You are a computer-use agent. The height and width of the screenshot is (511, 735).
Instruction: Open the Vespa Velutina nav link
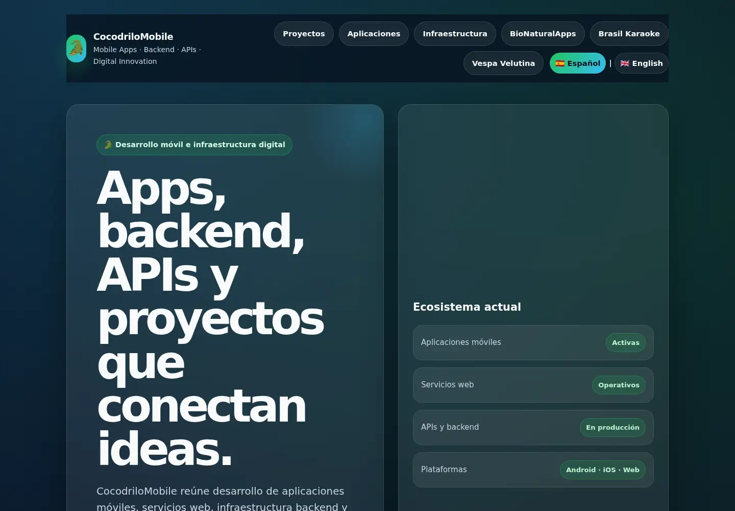click(503, 63)
